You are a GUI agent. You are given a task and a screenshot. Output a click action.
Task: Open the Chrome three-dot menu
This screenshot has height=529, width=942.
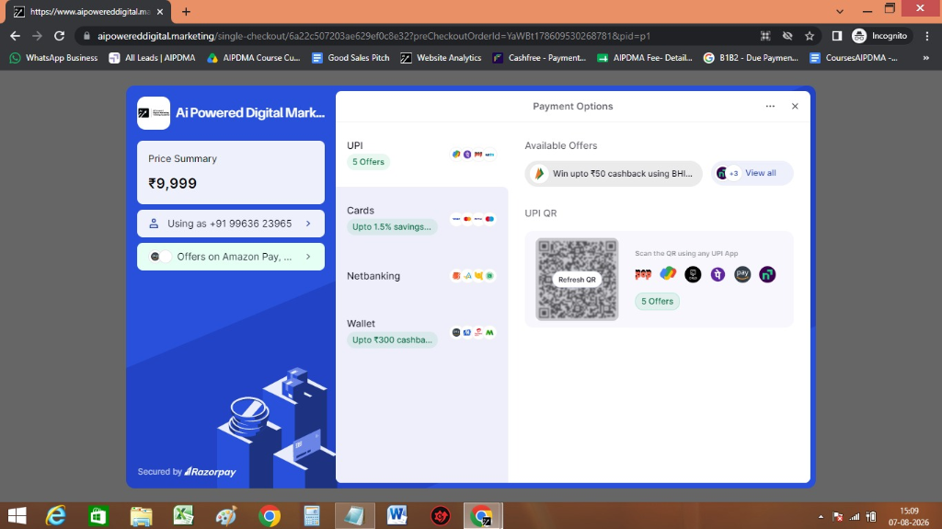927,36
